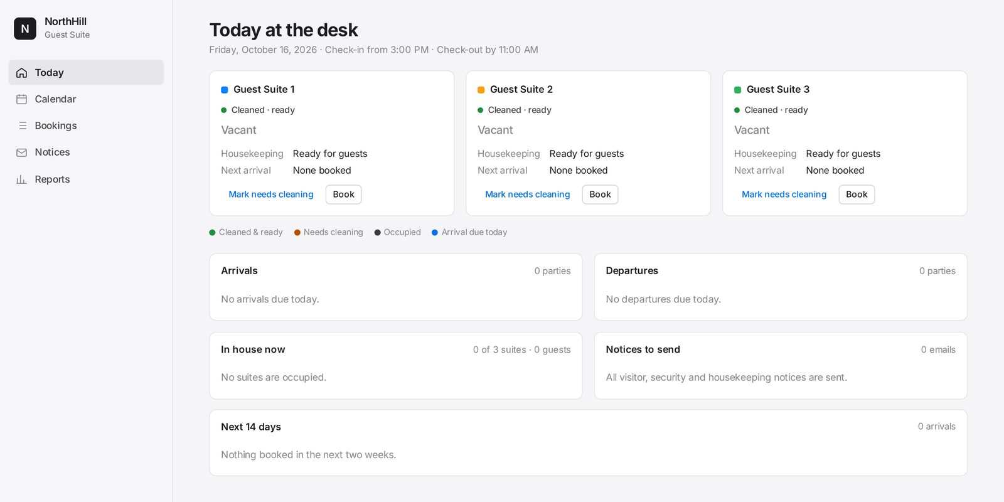This screenshot has width=1004, height=502.
Task: Click the date line "Friday, October 16, 2026"
Action: coord(263,50)
